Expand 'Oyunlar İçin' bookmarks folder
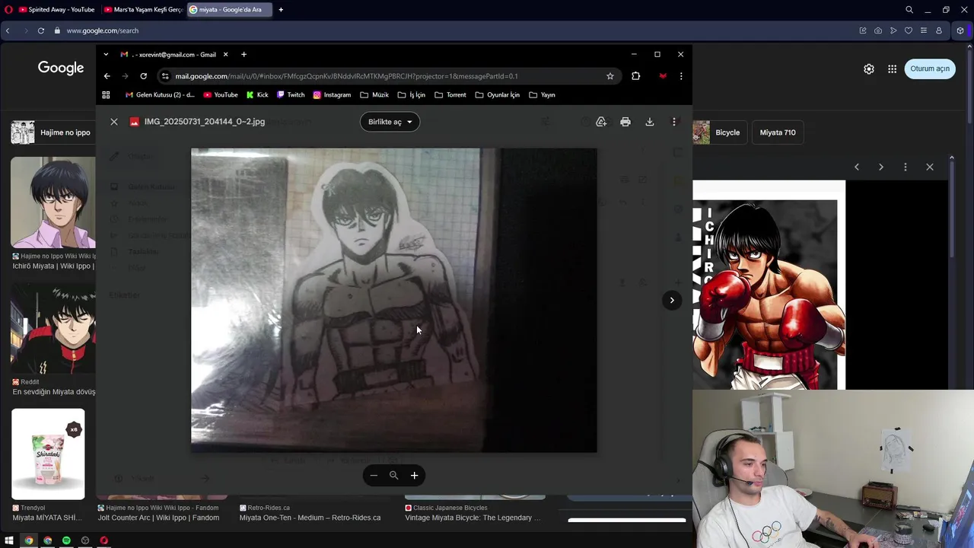This screenshot has width=974, height=548. click(498, 95)
